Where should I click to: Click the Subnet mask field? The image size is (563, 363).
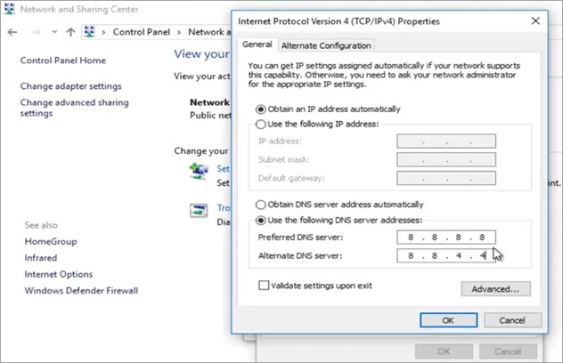click(446, 159)
